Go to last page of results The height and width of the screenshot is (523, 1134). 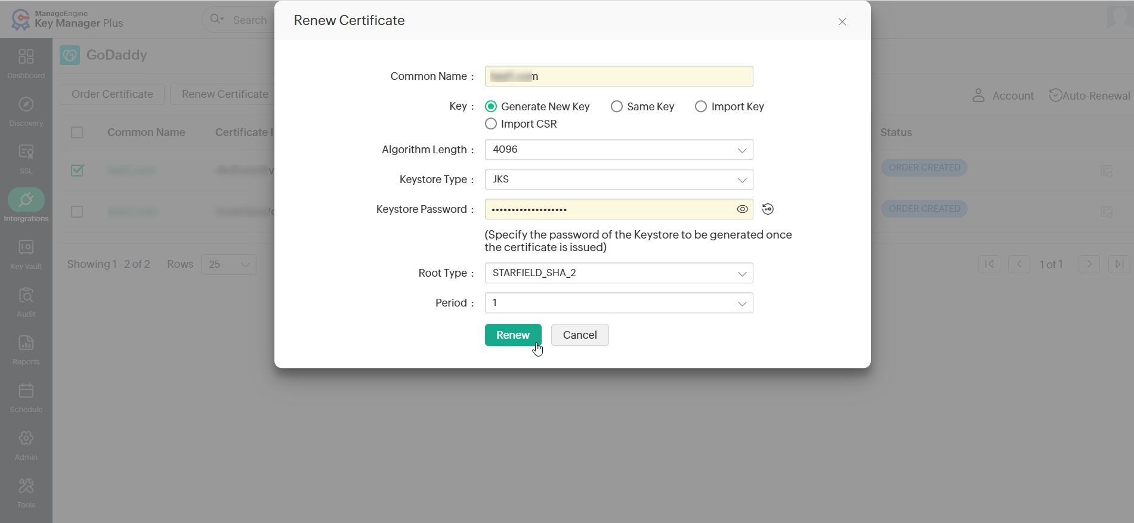(1119, 264)
